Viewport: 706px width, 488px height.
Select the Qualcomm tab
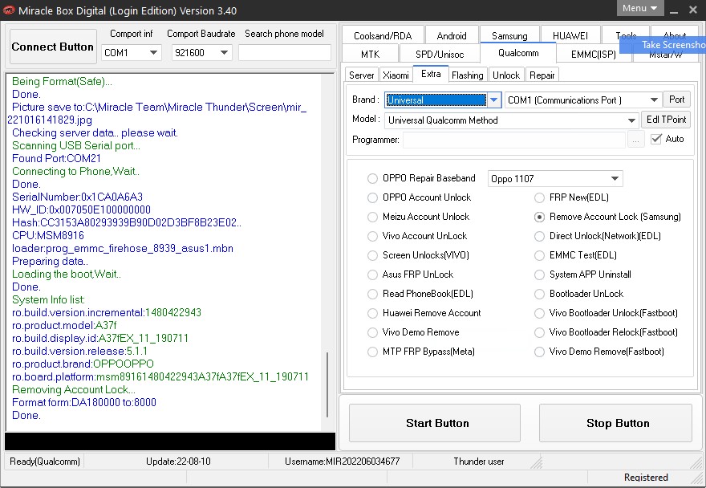pyautogui.click(x=518, y=53)
